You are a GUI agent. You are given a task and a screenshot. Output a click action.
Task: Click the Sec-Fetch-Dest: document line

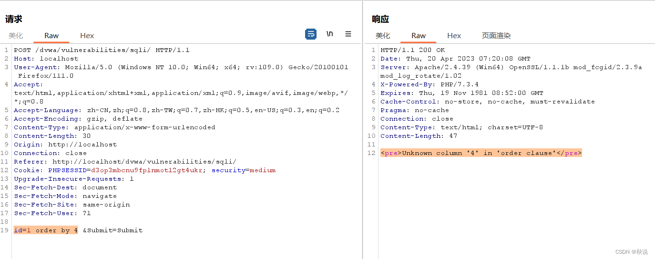pos(65,187)
